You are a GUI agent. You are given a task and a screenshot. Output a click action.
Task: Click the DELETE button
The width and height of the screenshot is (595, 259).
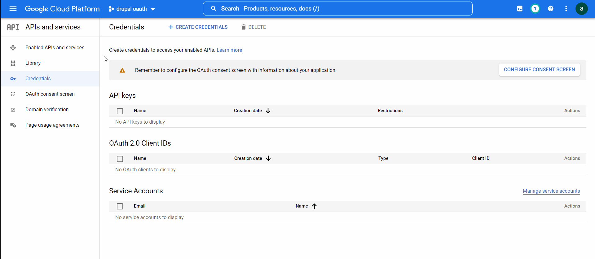[253, 27]
